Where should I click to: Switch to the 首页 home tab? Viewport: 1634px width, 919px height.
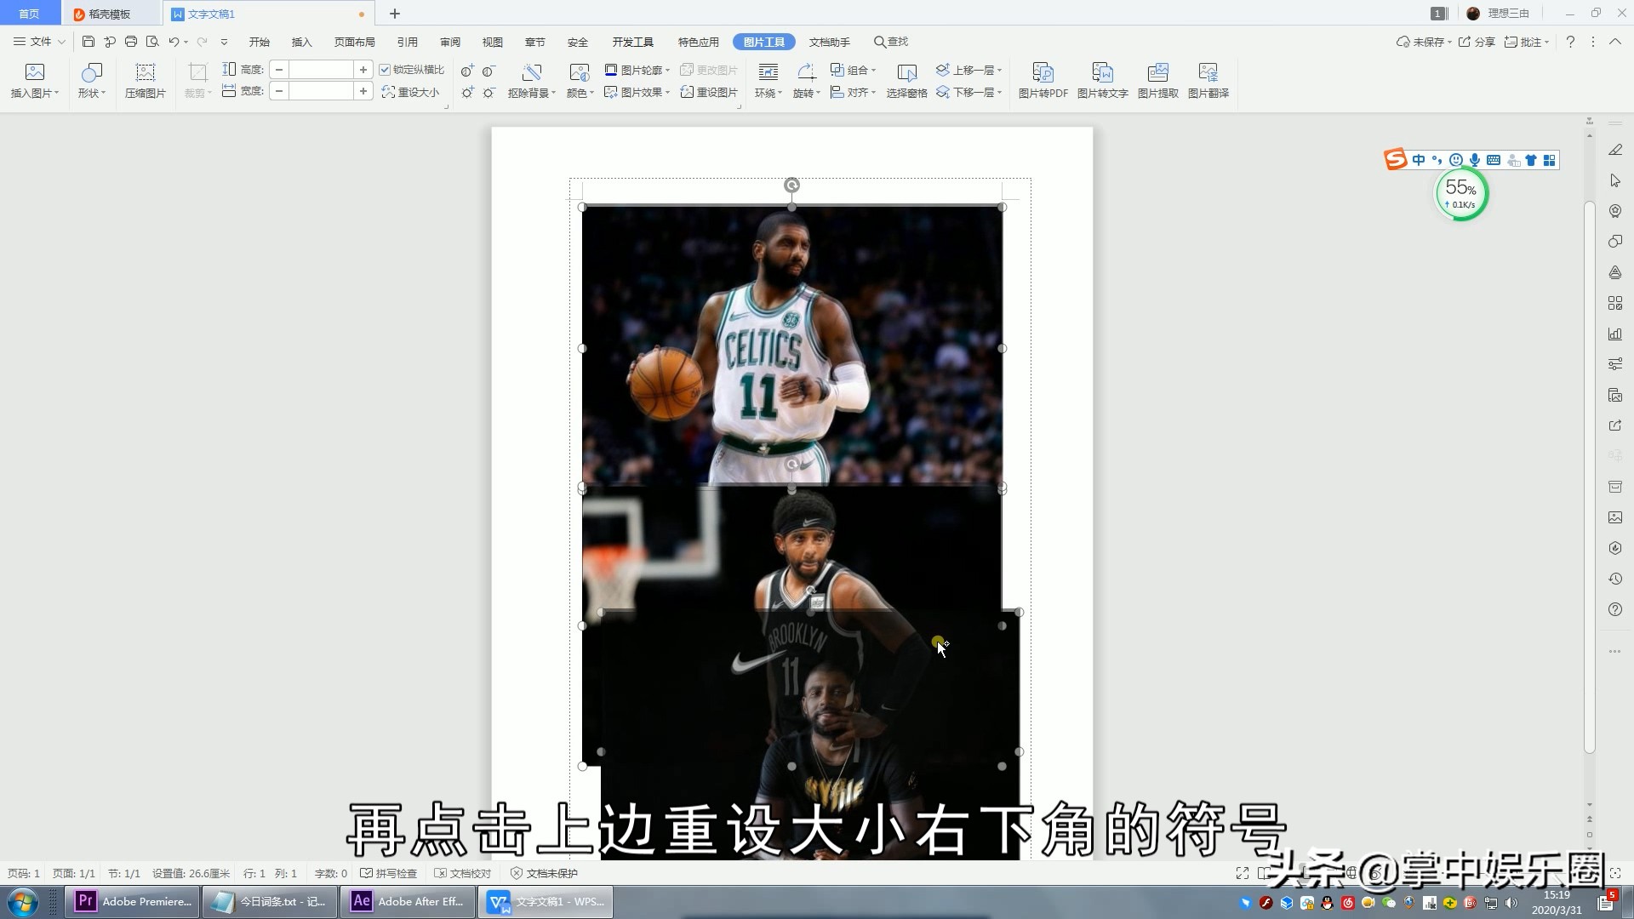click(29, 14)
